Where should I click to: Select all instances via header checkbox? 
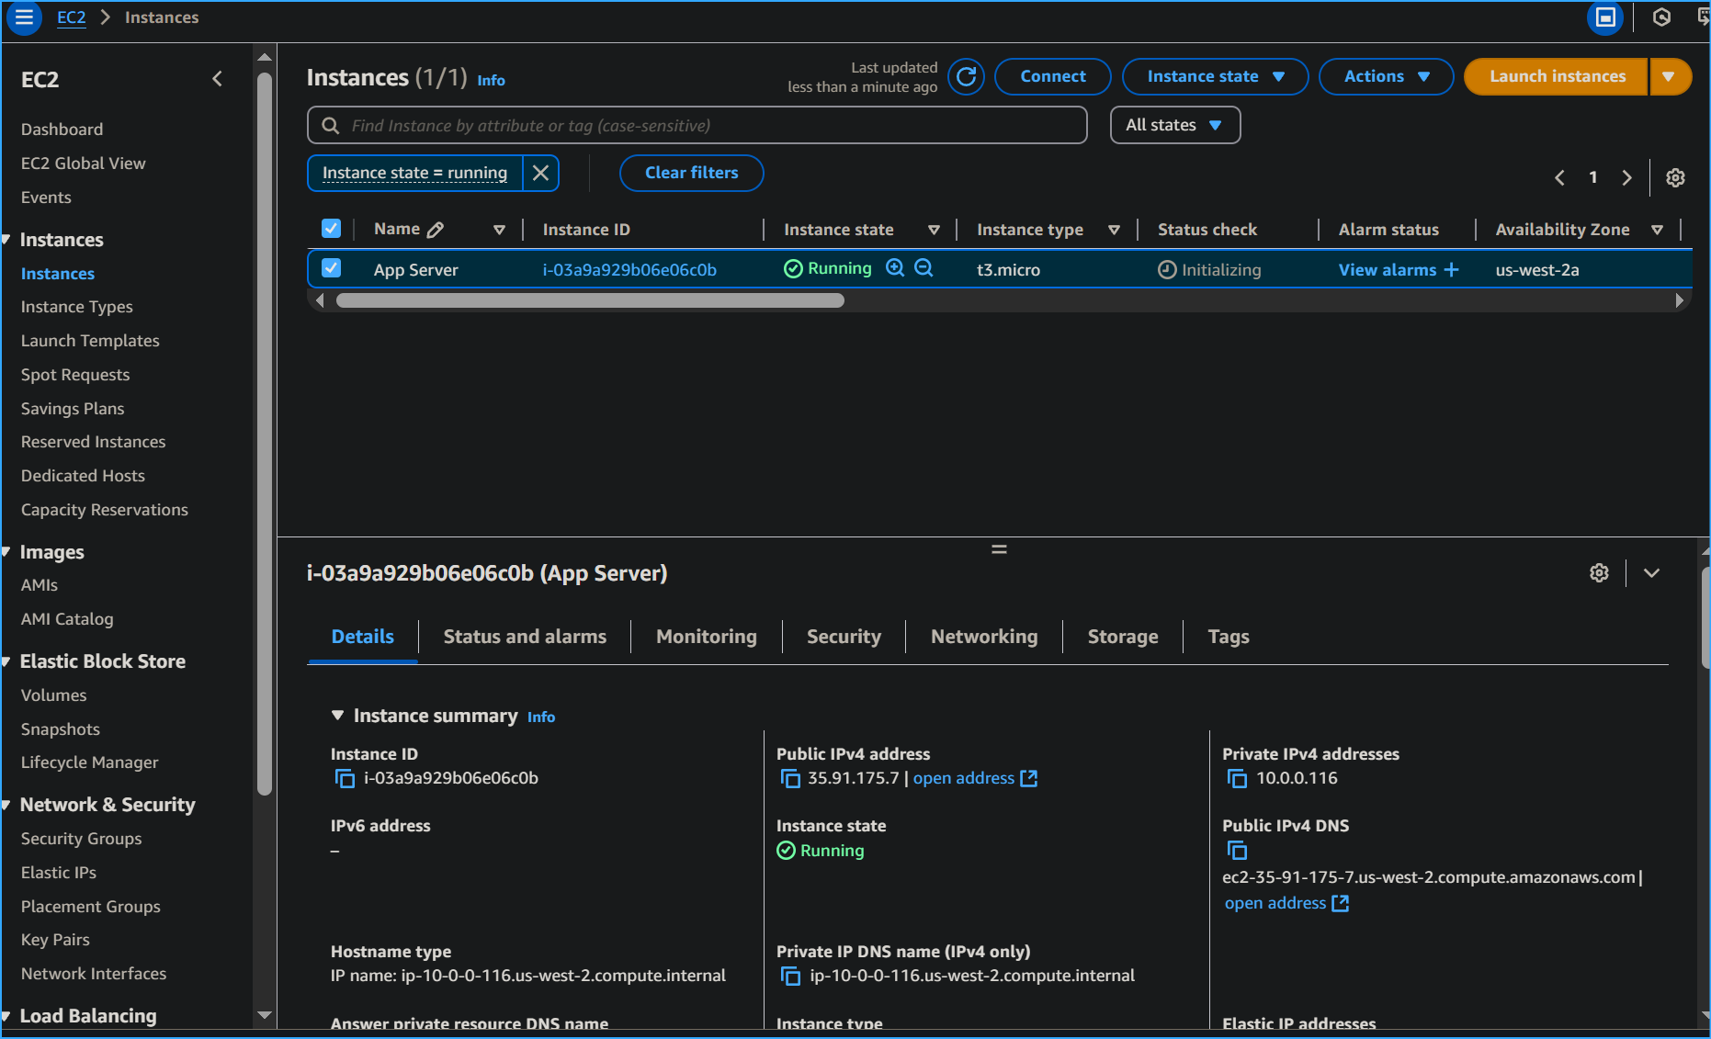click(x=331, y=229)
